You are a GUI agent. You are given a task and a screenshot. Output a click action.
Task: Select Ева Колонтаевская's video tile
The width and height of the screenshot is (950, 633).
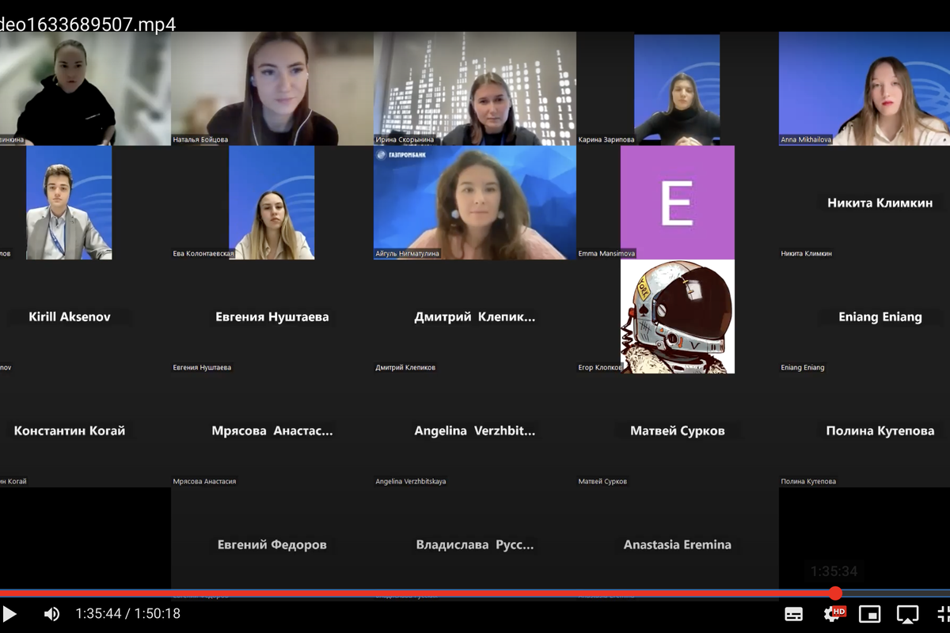(272, 203)
